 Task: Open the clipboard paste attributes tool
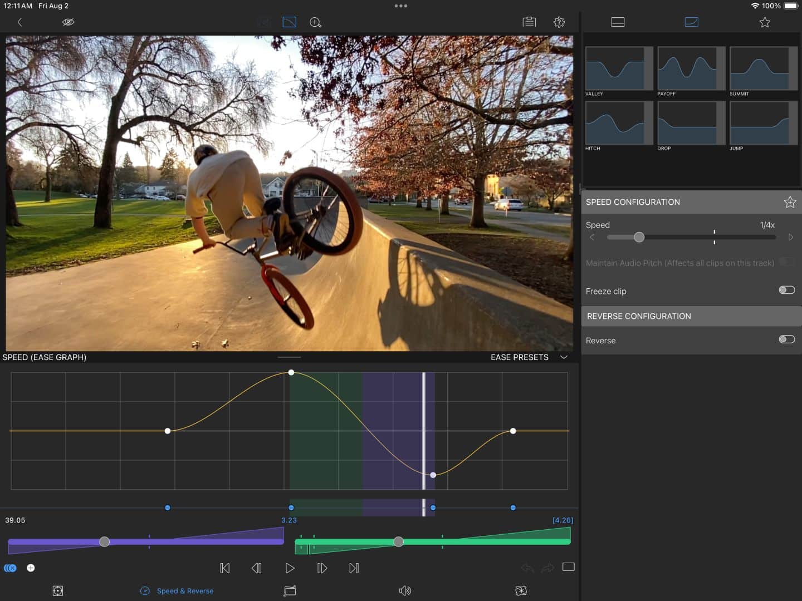coord(529,22)
